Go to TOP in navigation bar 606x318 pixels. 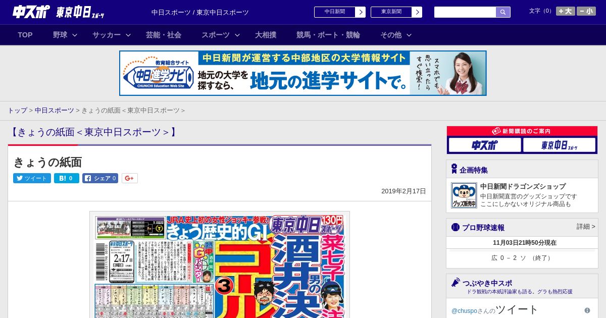tap(25, 35)
